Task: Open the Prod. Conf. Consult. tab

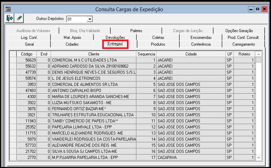Action: coord(243,38)
